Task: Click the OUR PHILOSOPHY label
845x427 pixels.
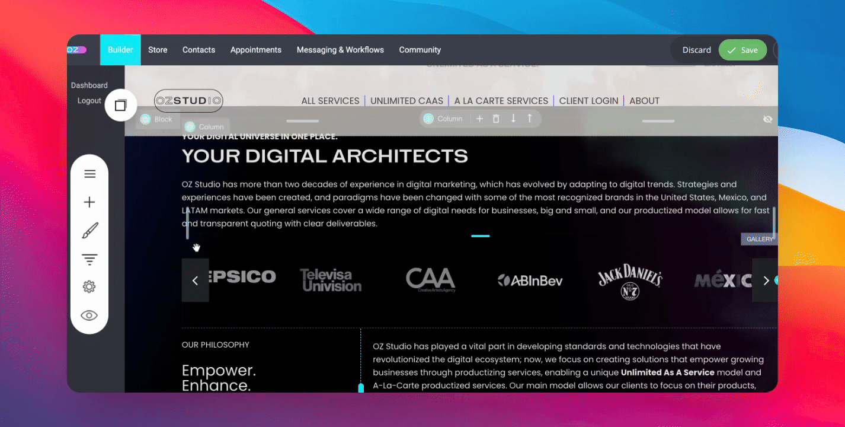Action: 216,345
